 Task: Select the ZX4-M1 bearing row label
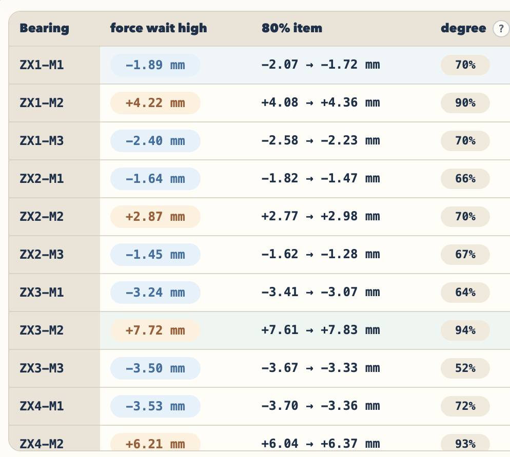point(42,406)
